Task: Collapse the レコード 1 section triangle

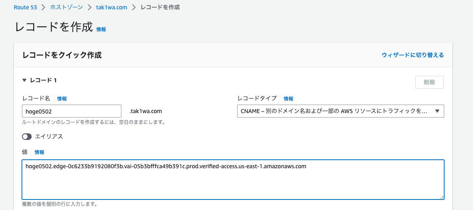Action: point(24,80)
